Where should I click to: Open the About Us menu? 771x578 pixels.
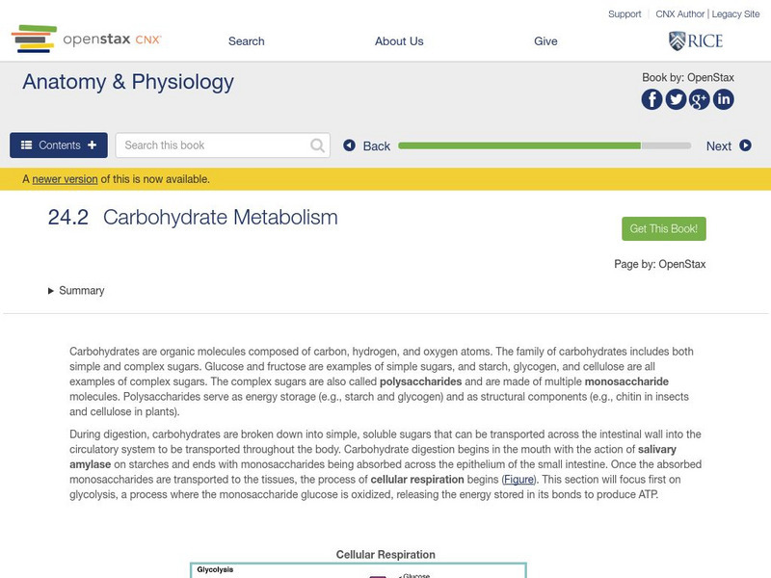399,41
